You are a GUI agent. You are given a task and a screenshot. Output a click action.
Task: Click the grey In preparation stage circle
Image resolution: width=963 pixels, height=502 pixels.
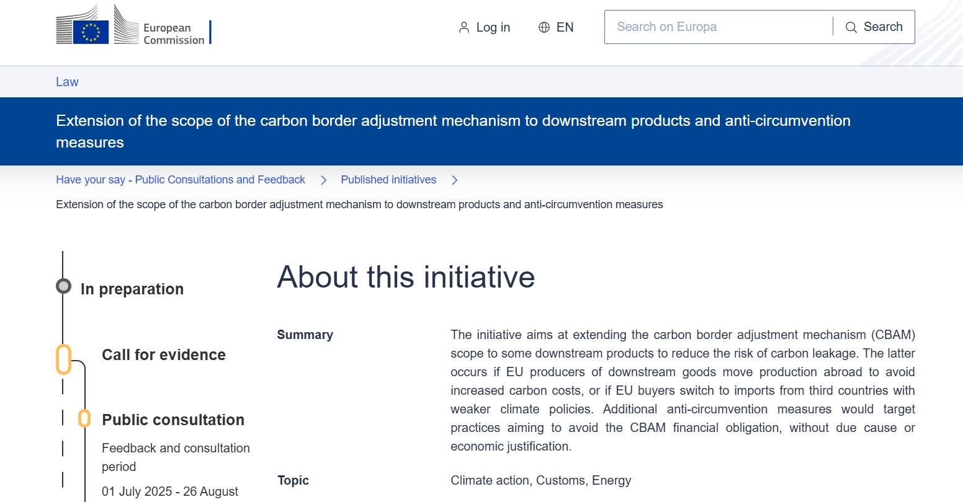[63, 286]
